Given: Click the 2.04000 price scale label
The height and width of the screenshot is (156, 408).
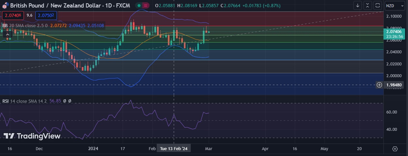Looking at the screenshot, I should [394, 52].
